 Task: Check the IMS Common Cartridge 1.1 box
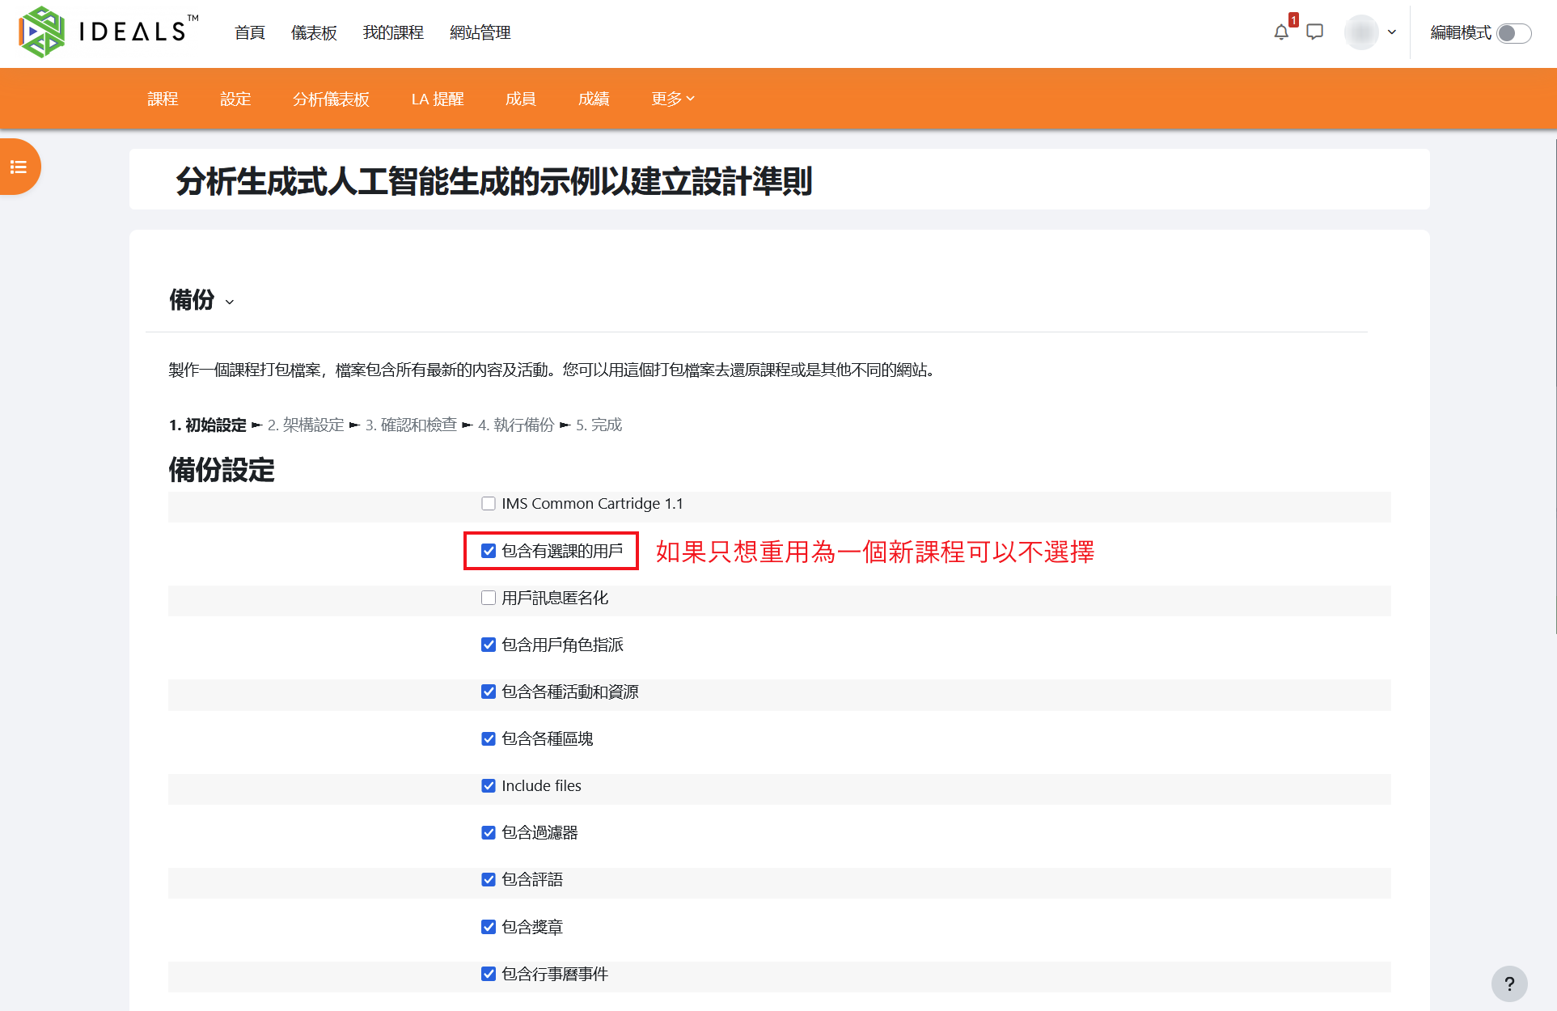[x=489, y=504]
